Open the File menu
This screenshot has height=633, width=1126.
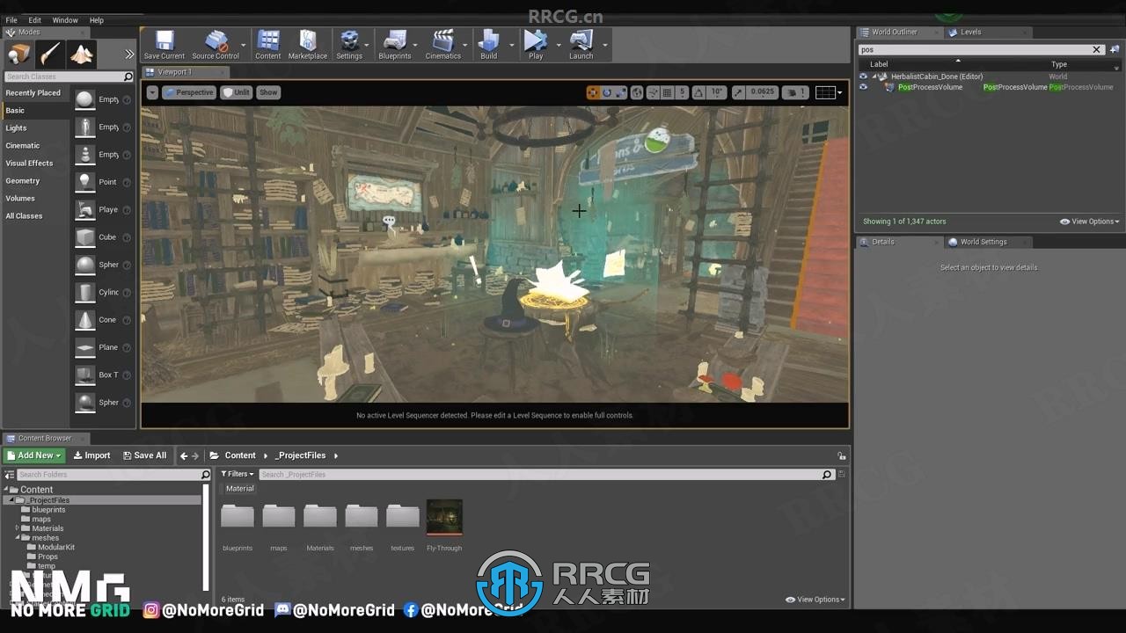(11, 20)
